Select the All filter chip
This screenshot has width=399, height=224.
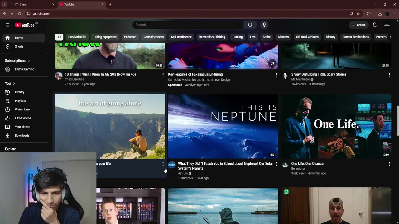[x=59, y=37]
